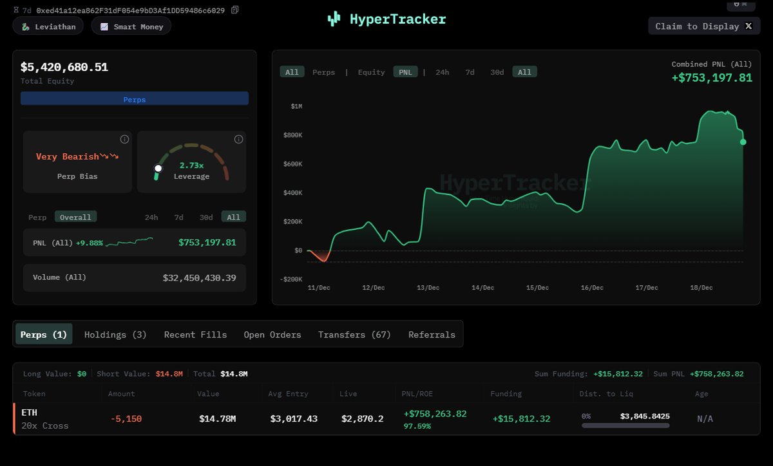Click the leverage gauge indicator knob
This screenshot has width=773, height=466.
pyautogui.click(x=158, y=169)
